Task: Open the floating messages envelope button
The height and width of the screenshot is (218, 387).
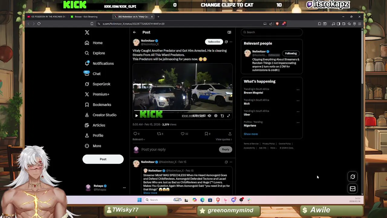Action: 353,189
